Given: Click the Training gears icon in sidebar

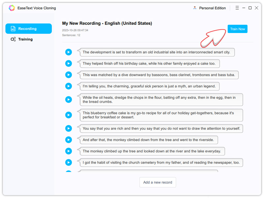Looking at the screenshot, I should click(13, 39).
